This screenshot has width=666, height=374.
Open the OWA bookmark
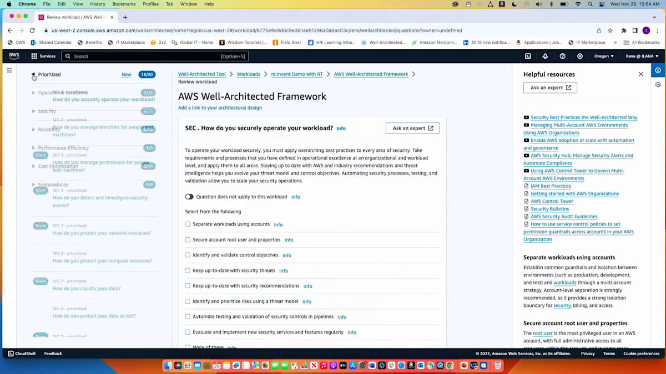(17, 42)
